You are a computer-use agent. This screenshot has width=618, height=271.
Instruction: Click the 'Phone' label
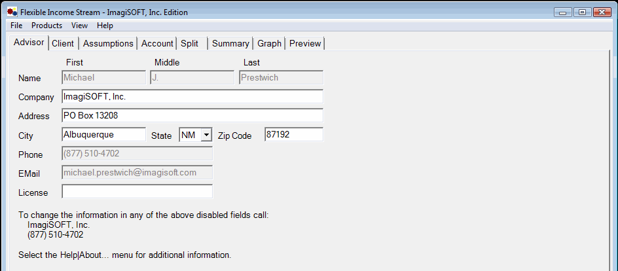tap(30, 154)
